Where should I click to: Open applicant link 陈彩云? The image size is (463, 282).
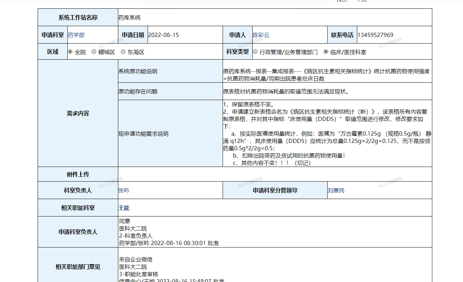[x=261, y=35]
